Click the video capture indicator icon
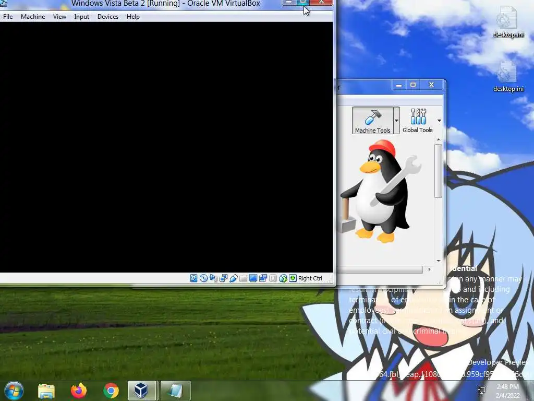534x401 pixels. [x=263, y=278]
